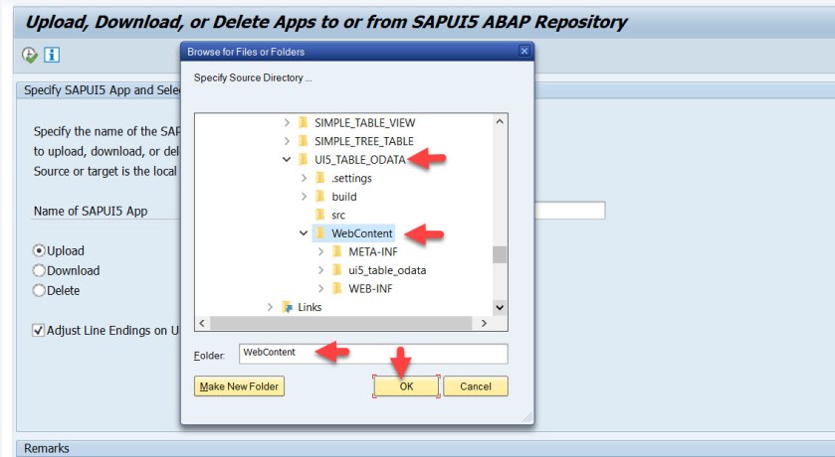Expand the .settings folder chevron
Screen dimensions: 835x457
(x=305, y=178)
